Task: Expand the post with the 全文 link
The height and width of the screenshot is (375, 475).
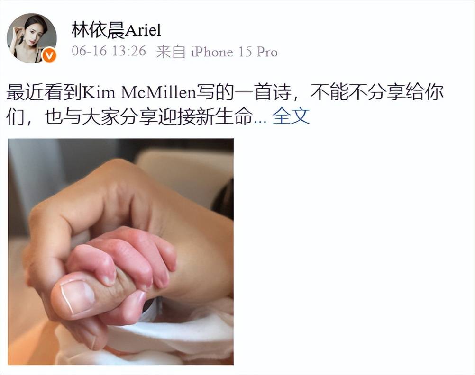Action: coord(291,116)
